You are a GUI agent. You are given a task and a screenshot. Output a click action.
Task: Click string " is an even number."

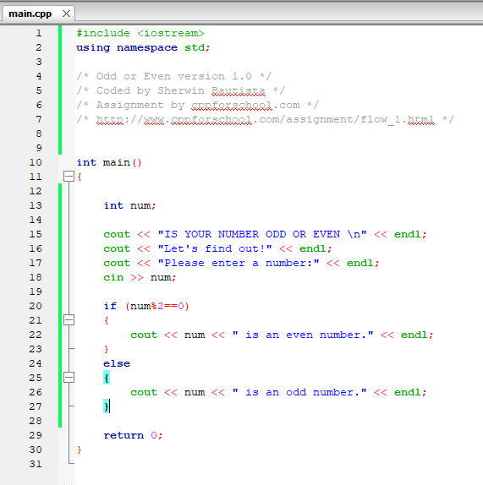303,335
